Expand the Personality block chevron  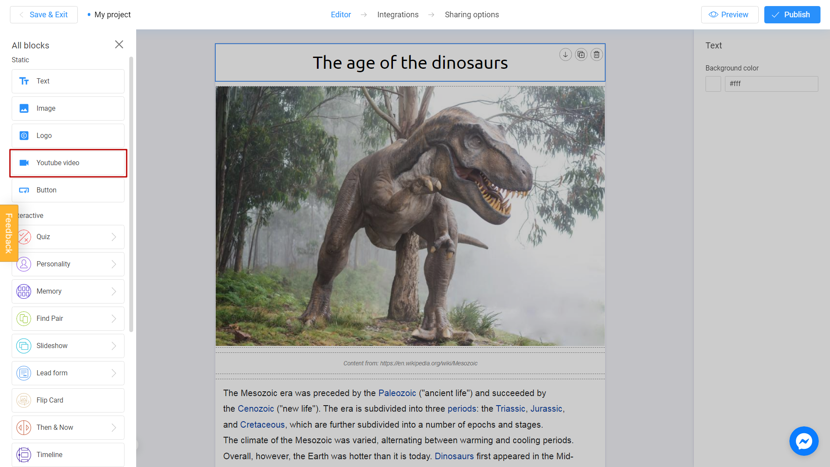tap(114, 264)
